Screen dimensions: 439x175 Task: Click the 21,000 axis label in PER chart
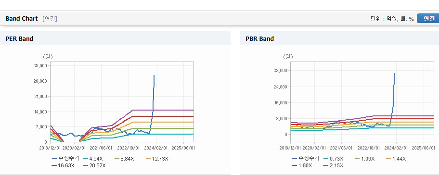[41, 97]
